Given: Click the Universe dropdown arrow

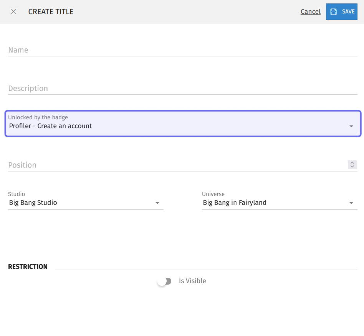Looking at the screenshot, I should coord(351,203).
